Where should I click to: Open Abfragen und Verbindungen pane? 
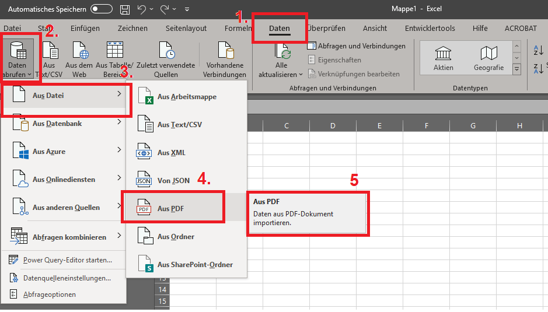357,46
